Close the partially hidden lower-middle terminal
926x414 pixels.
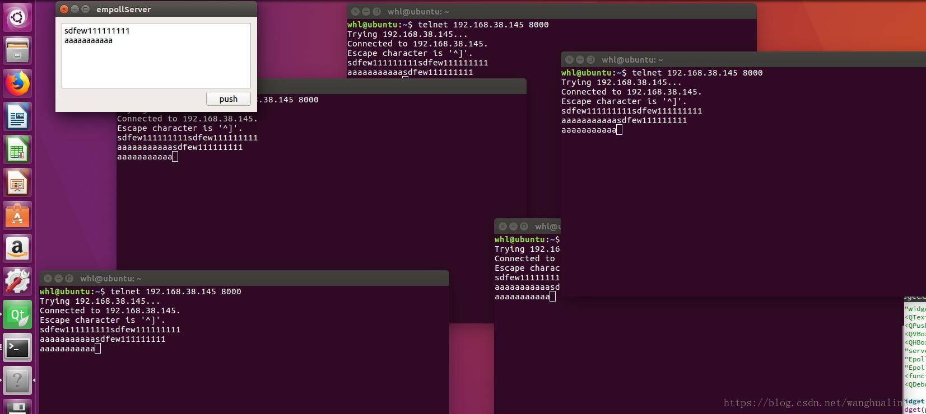tap(502, 226)
